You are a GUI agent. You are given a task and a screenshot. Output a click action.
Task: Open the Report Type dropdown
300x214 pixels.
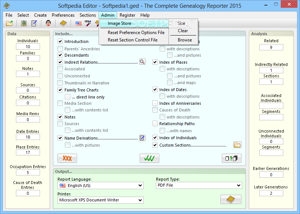pos(199,185)
